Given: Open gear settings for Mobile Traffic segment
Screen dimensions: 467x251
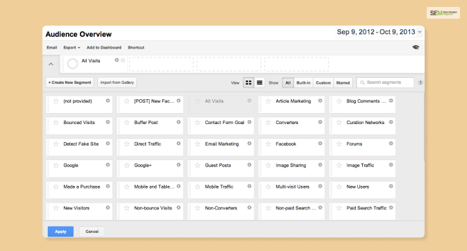Looking at the screenshot, I should pos(249,187).
